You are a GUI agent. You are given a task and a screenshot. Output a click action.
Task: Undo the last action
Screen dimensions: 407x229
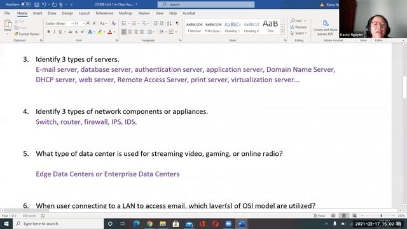[44, 4]
